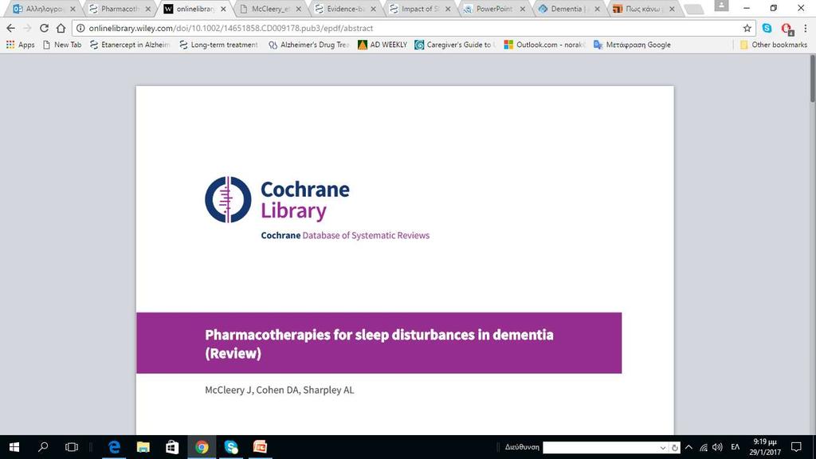Open PowerPoint from the taskbar
Viewport: 816px width, 459px height.
click(261, 447)
